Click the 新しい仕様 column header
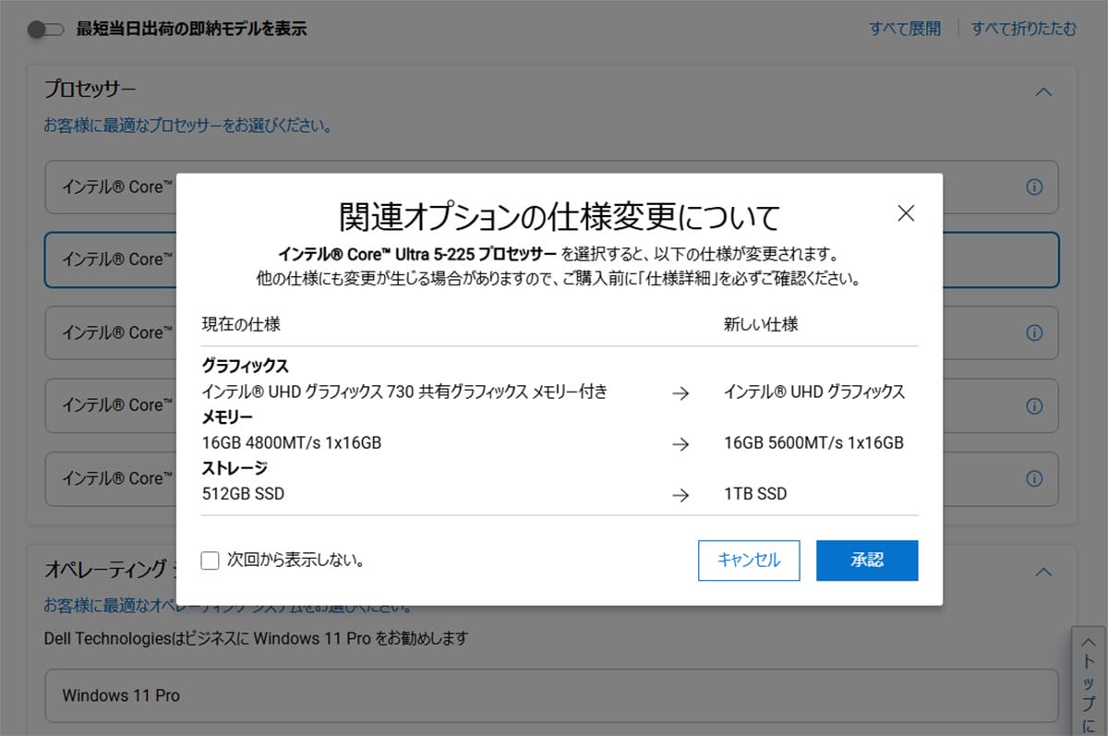1108x736 pixels. 761,324
